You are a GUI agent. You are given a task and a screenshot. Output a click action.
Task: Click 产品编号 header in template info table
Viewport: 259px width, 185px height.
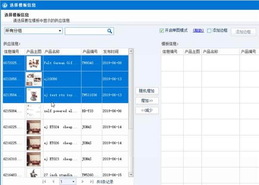click(249, 52)
